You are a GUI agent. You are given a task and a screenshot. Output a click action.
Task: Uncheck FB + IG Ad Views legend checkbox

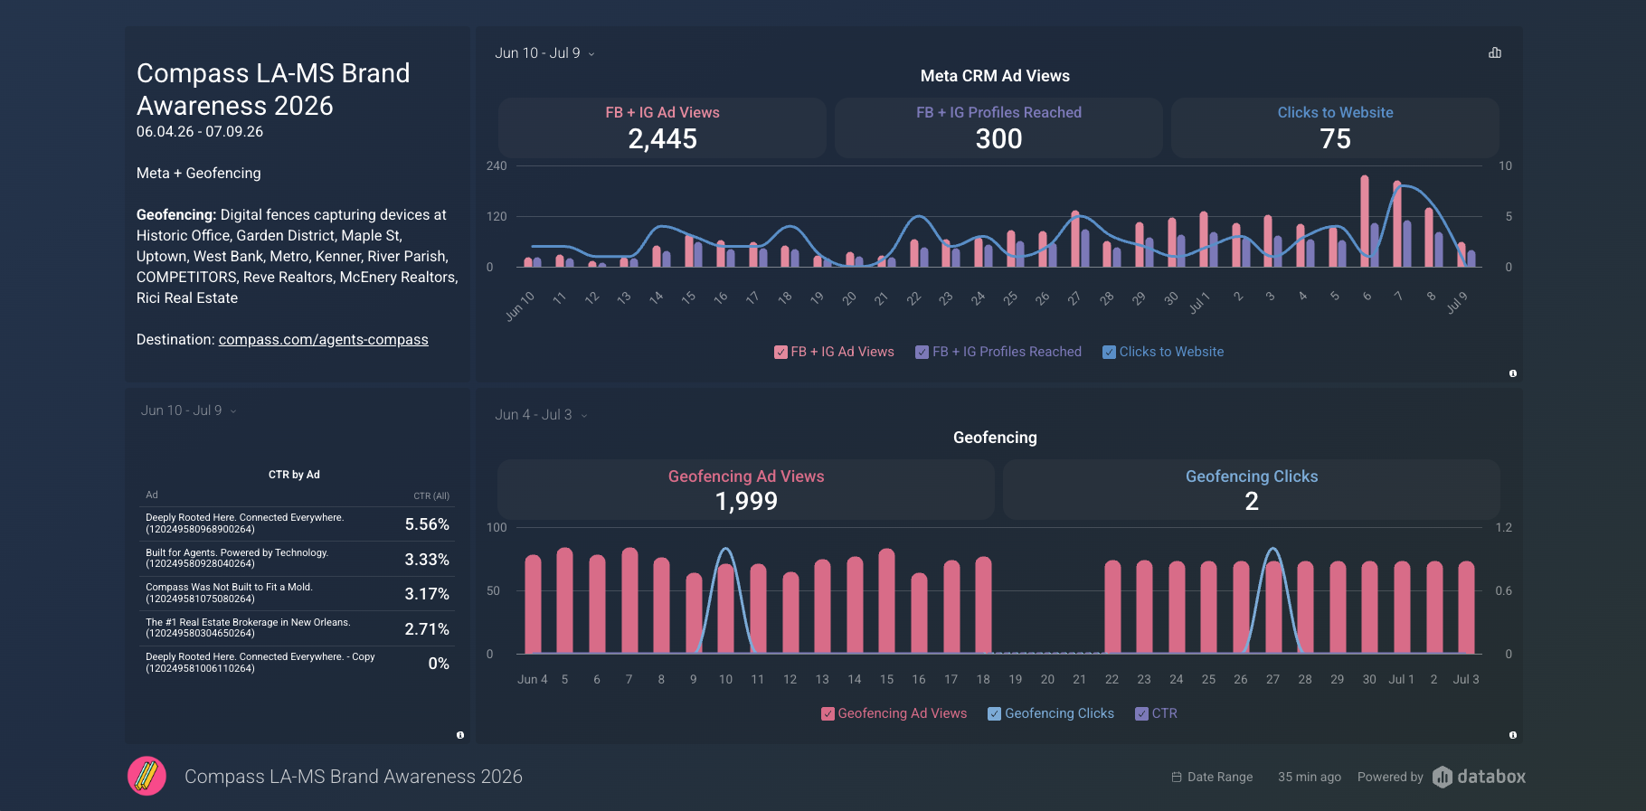click(780, 353)
